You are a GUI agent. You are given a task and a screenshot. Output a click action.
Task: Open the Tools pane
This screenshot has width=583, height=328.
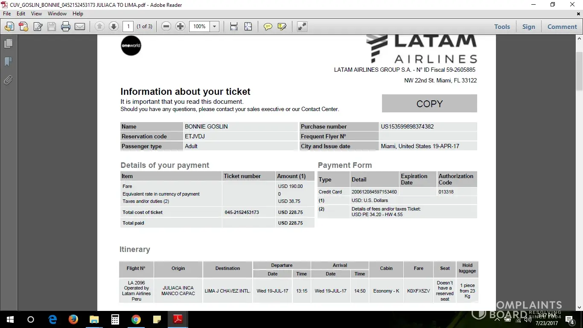coord(502,26)
